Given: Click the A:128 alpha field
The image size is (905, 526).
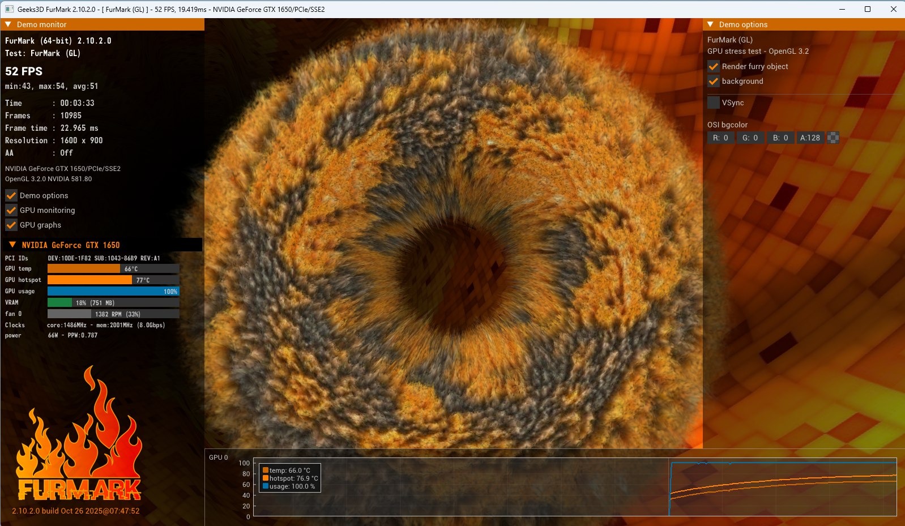Looking at the screenshot, I should (810, 138).
